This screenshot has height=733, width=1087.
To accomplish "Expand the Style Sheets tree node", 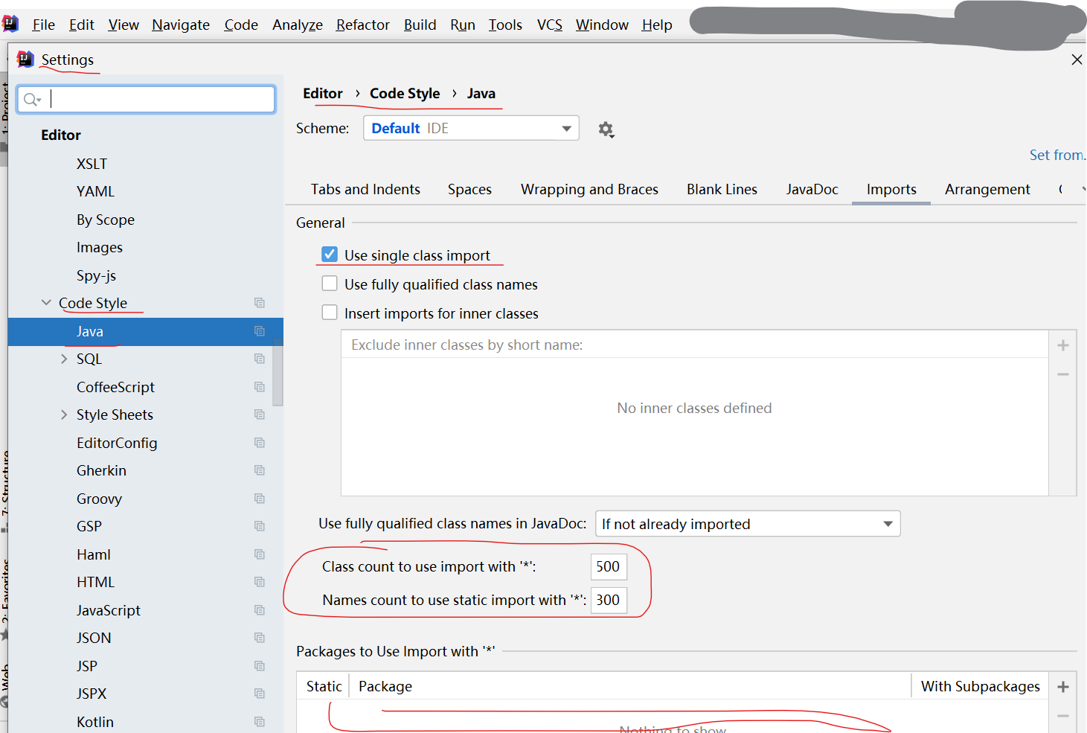I will pyautogui.click(x=64, y=414).
